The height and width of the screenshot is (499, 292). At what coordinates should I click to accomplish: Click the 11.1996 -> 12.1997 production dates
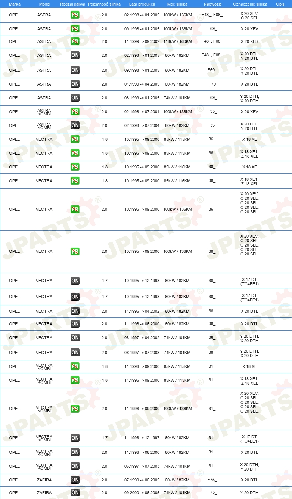pos(142,438)
